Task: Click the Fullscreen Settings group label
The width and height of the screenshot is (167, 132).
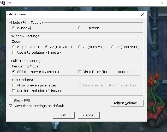Action: (27, 61)
